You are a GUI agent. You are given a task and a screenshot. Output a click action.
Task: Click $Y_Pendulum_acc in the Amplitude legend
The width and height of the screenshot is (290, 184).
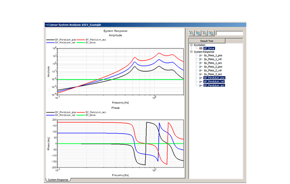[96, 40]
